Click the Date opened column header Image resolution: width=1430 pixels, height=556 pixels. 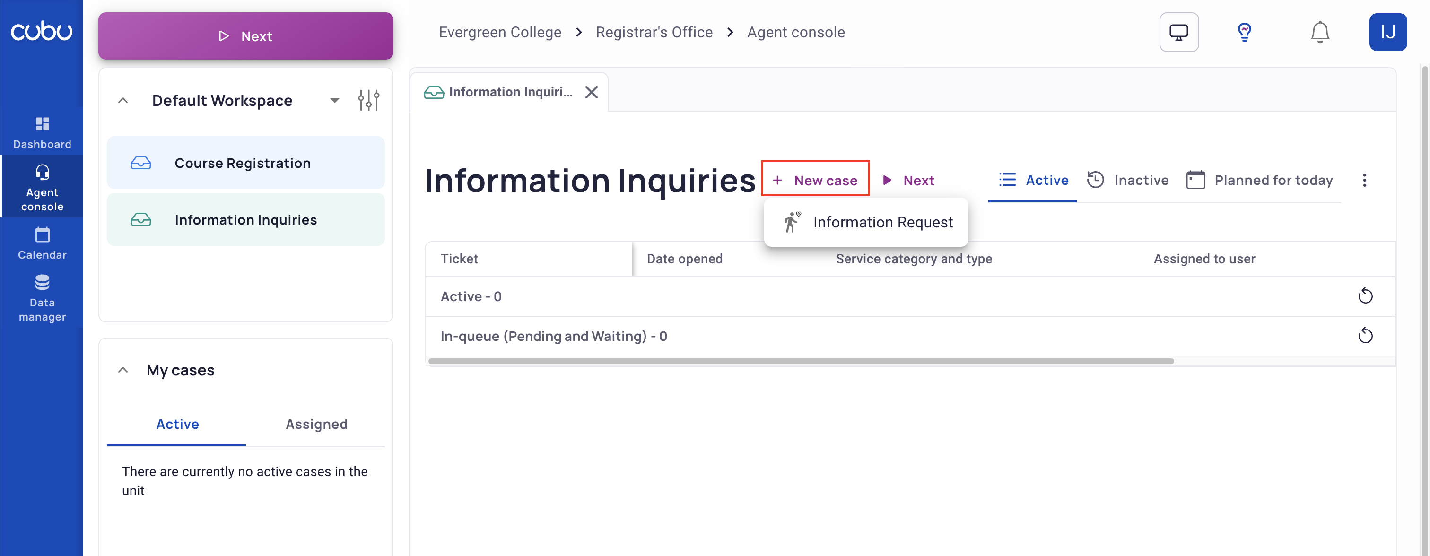point(684,259)
